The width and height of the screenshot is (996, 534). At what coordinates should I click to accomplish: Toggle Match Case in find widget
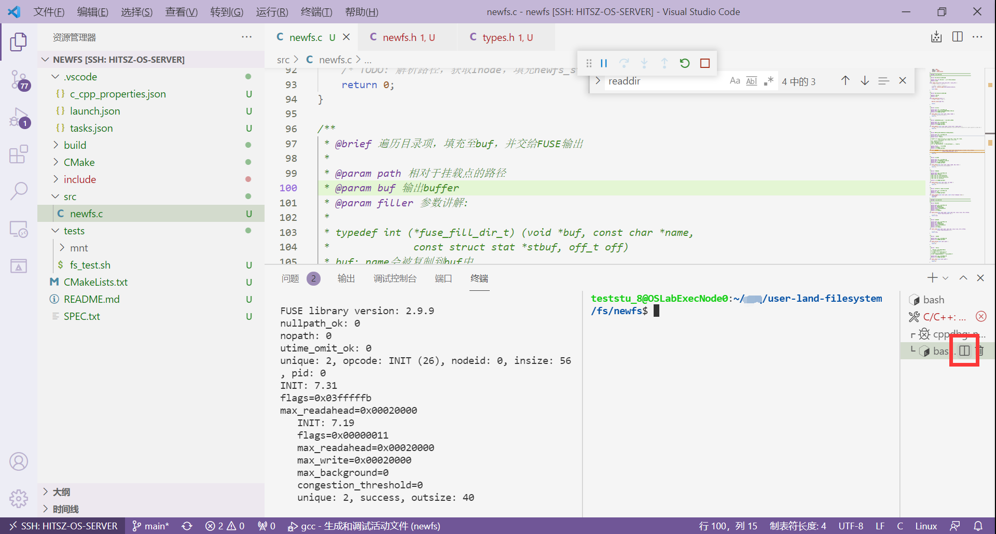point(735,81)
